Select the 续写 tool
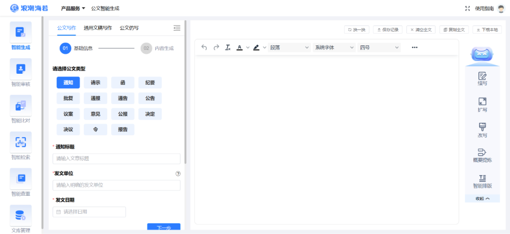This screenshot has width=510, height=234. coord(482,79)
